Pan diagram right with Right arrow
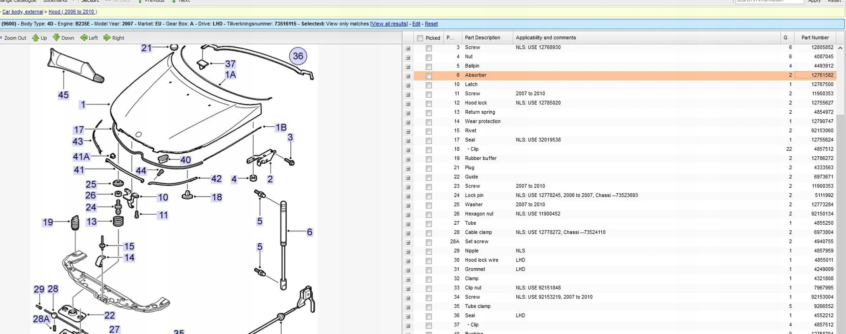The height and width of the screenshot is (334, 846). (107, 38)
